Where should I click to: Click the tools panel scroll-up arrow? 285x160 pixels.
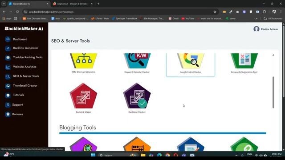tap(273, 55)
